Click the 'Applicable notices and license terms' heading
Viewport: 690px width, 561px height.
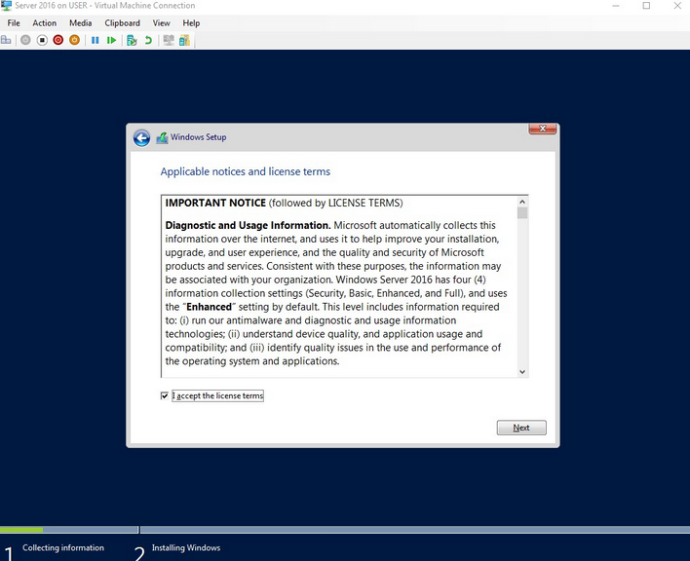[x=246, y=171]
